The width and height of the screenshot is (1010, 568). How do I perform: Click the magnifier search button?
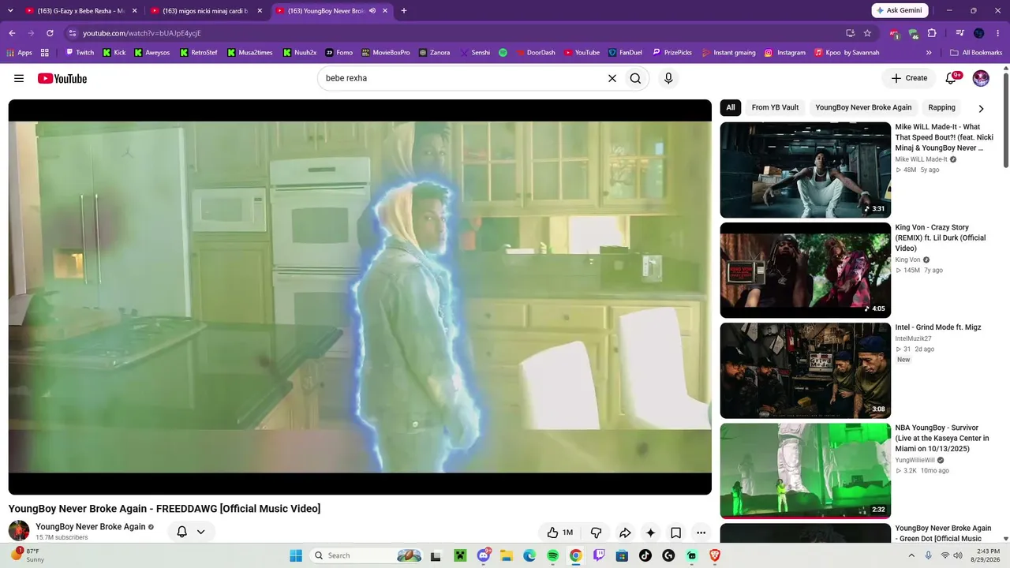pyautogui.click(x=635, y=78)
